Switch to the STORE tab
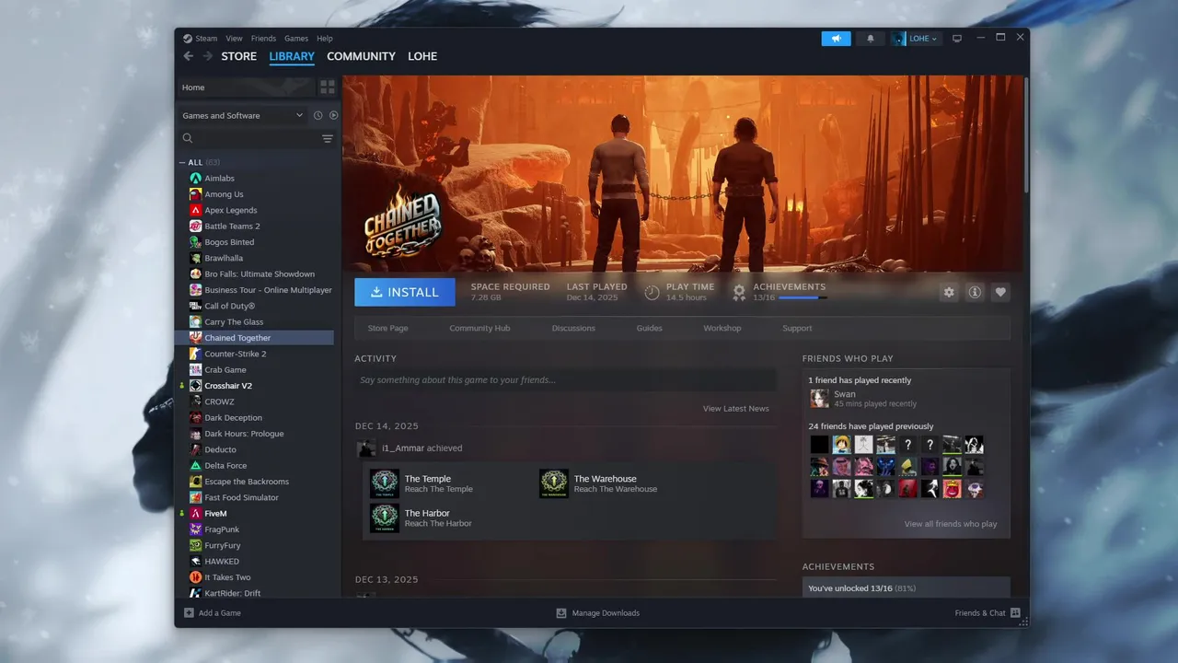Viewport: 1178px width, 663px height. (x=239, y=56)
